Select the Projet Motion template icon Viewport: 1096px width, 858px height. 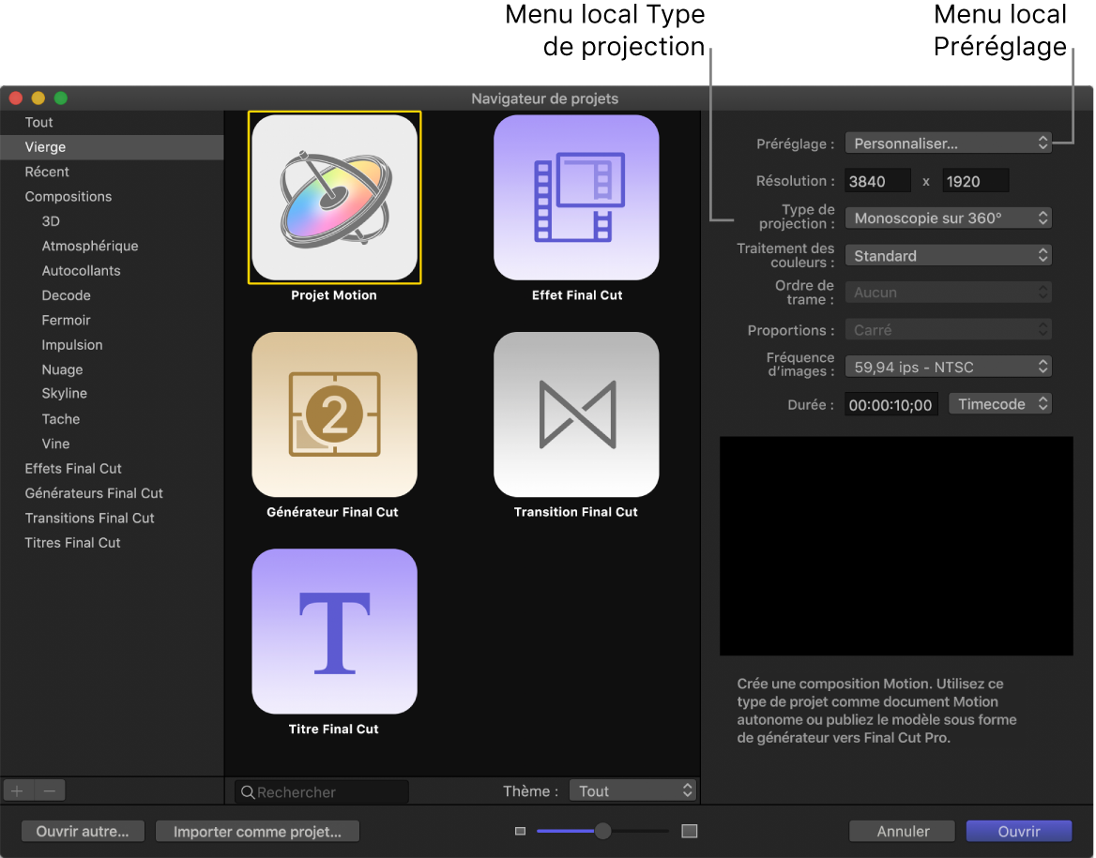tap(334, 197)
